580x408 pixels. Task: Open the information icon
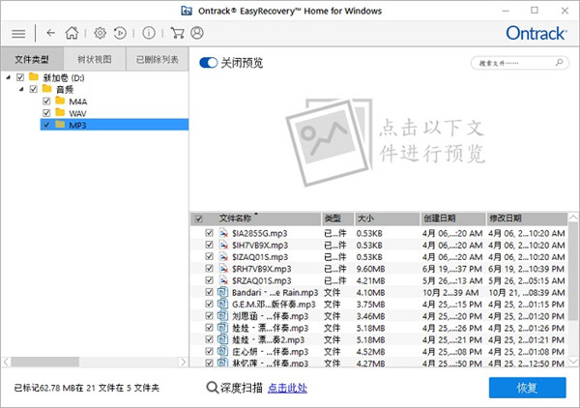(149, 33)
